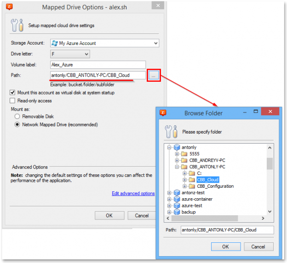
Task: Click the app logo icon in the Browse Folder title bar
Action: pos(163,112)
